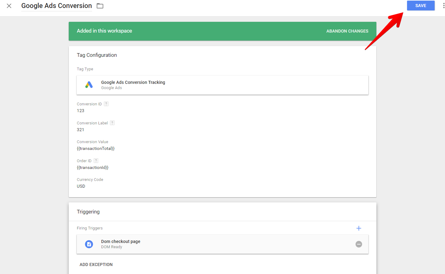Click the Added in this workspace banner text
445x274 pixels.
coord(104,31)
